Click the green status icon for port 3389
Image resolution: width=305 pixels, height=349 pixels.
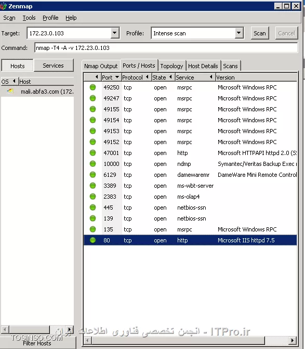point(92,185)
